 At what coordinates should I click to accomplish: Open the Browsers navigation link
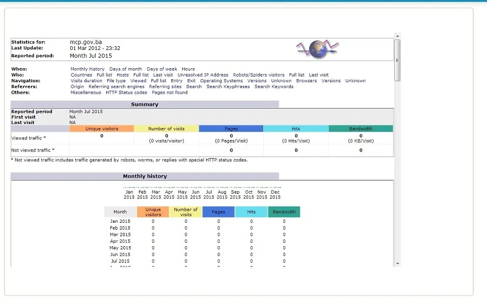(306, 81)
